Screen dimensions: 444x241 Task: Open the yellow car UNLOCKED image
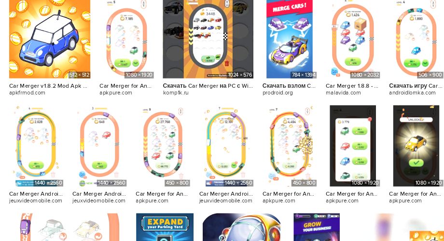click(x=416, y=146)
